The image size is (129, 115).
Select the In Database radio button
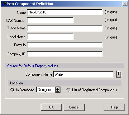12,90
